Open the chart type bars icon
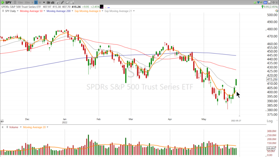The image size is (279, 157). pyautogui.click(x=53, y=3)
